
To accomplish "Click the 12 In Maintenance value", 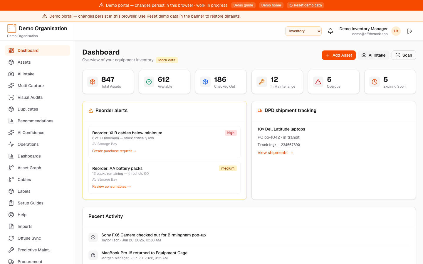I will [274, 79].
